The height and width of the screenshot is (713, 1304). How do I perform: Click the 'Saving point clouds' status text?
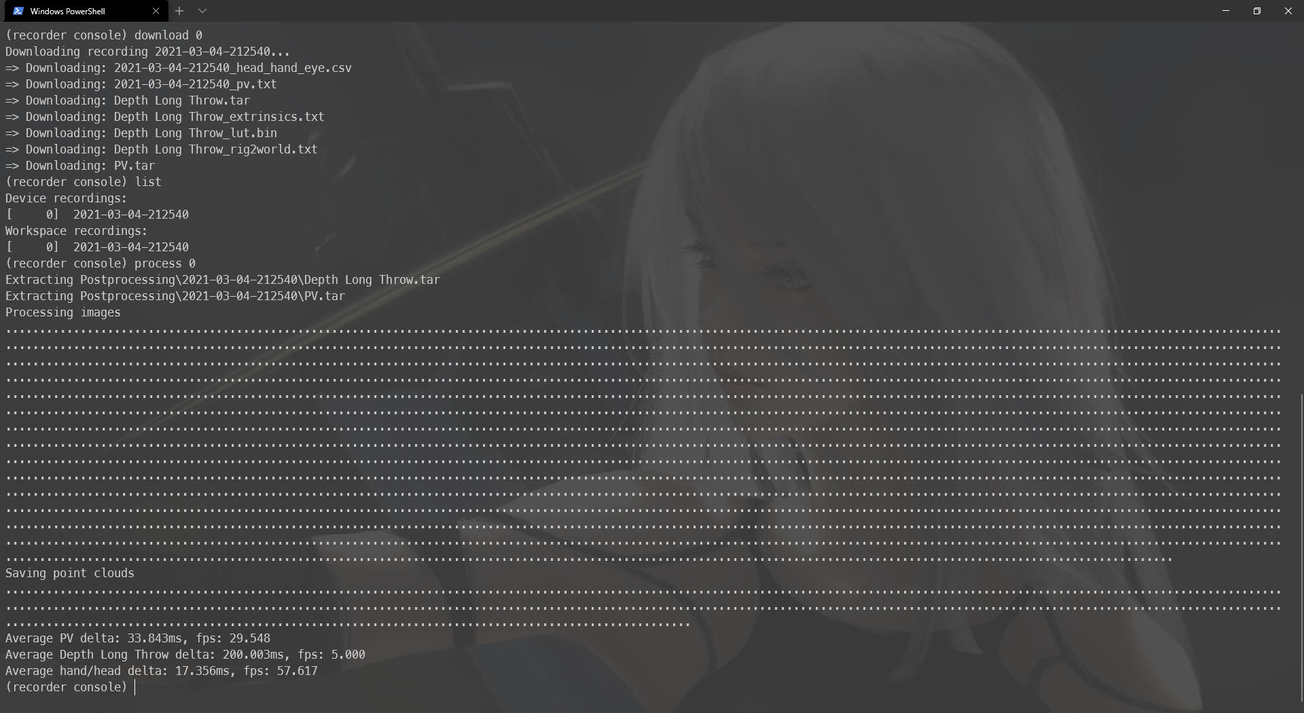[69, 573]
